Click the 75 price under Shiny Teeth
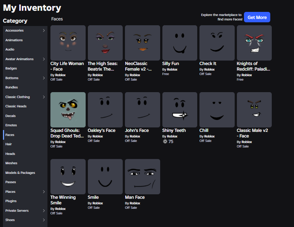The width and height of the screenshot is (294, 227). tap(171, 142)
